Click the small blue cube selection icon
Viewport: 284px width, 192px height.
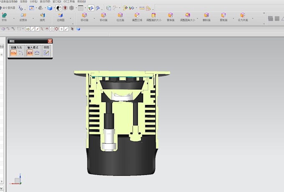pos(78,29)
